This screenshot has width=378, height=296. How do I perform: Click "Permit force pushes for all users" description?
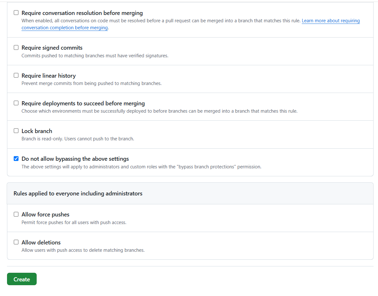click(x=74, y=222)
